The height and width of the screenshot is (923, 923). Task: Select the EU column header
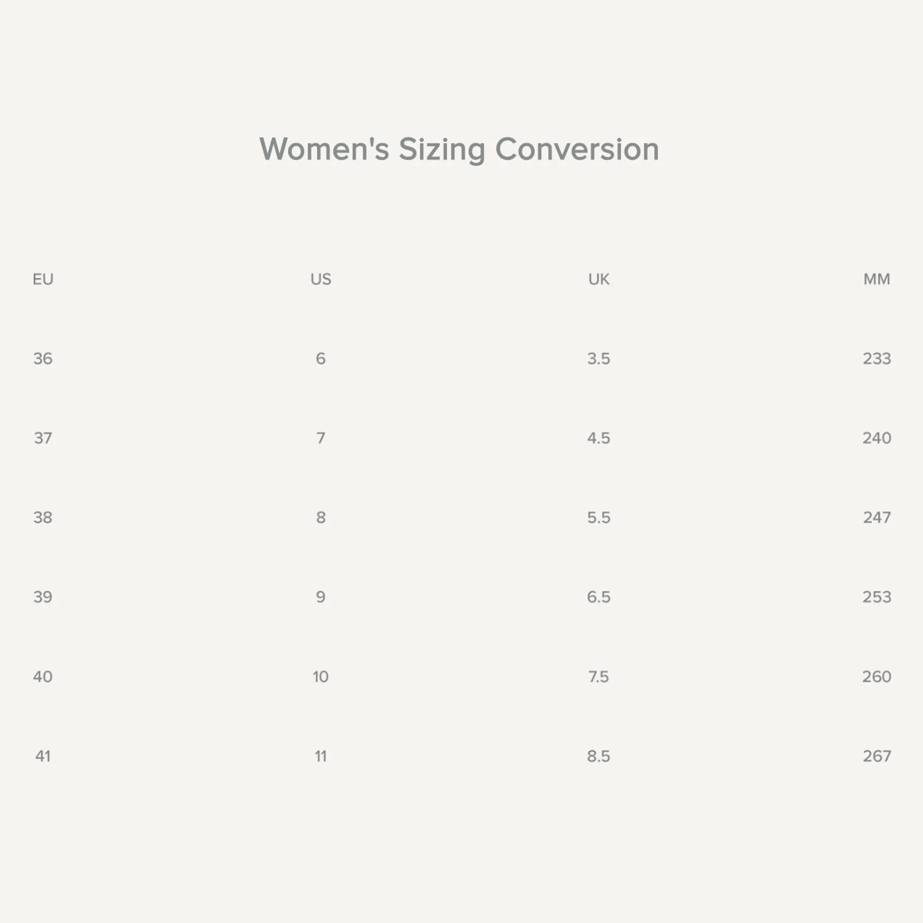pos(43,279)
